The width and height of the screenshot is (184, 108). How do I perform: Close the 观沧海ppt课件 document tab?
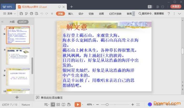(x=64, y=7)
